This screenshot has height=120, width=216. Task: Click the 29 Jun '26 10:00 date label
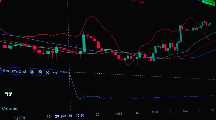[70, 116]
